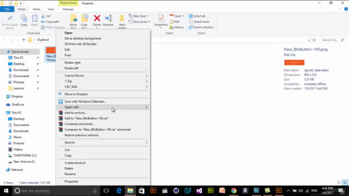Open the Easy access dropdown

pyautogui.click(x=140, y=22)
